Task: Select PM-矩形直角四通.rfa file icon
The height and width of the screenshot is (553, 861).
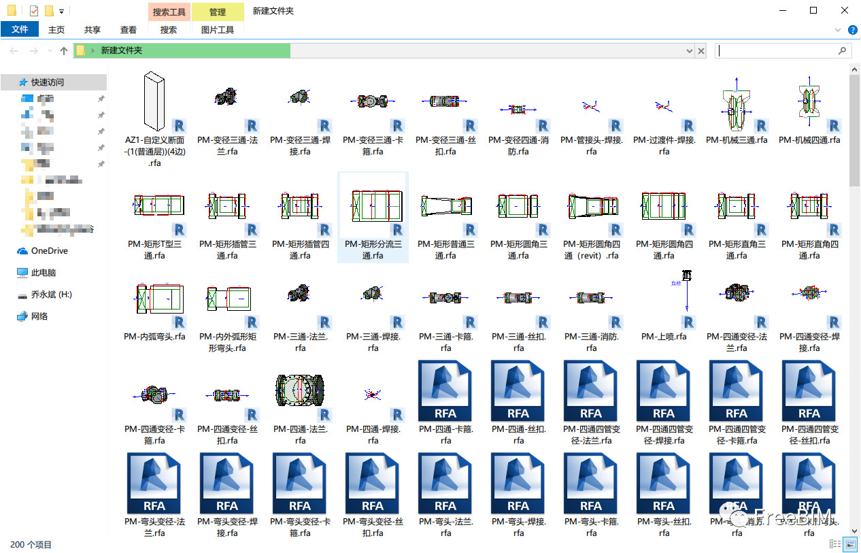Action: point(809,205)
